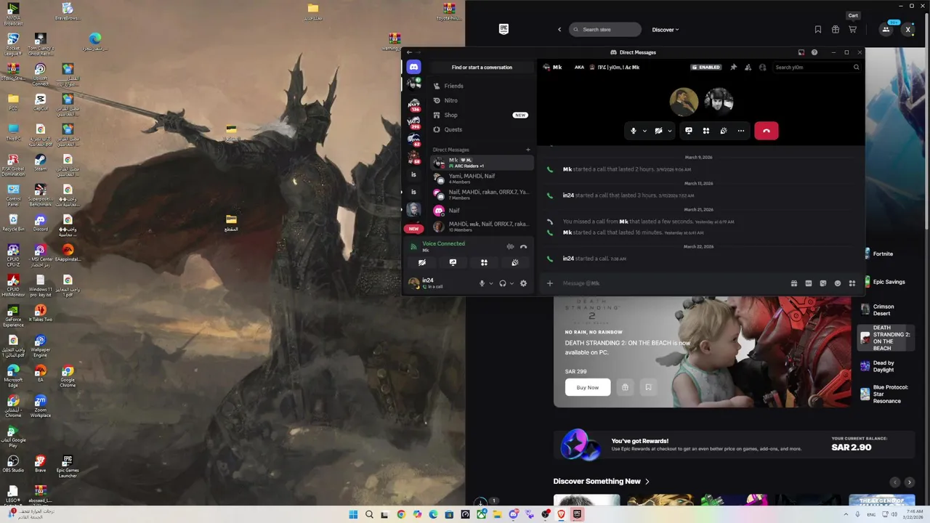The height and width of the screenshot is (523, 930).
Task: Open Discord user settings gear
Action: [523, 283]
